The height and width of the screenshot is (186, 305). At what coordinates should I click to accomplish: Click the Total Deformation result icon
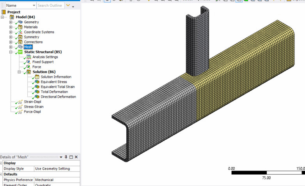point(37,92)
